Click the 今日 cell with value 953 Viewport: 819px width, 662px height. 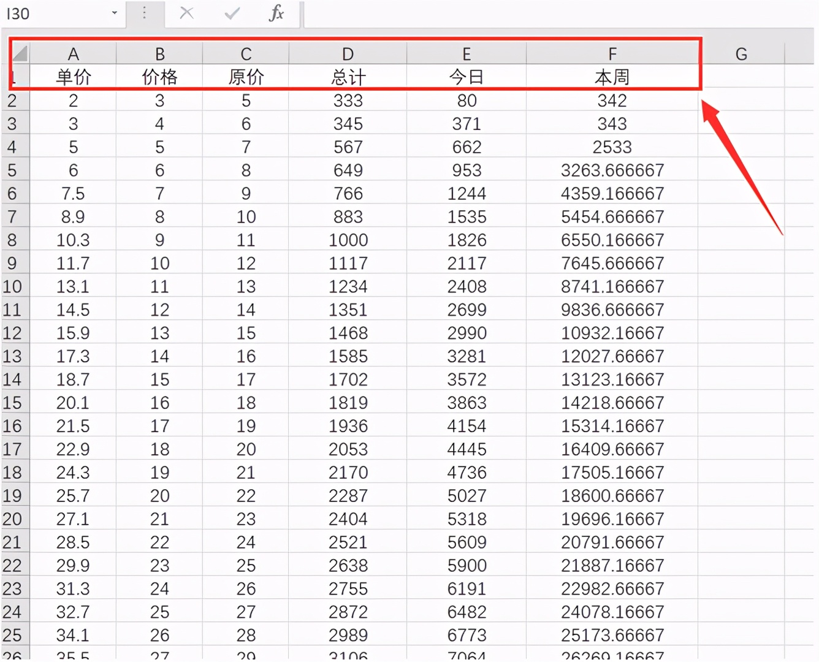pyautogui.click(x=467, y=170)
